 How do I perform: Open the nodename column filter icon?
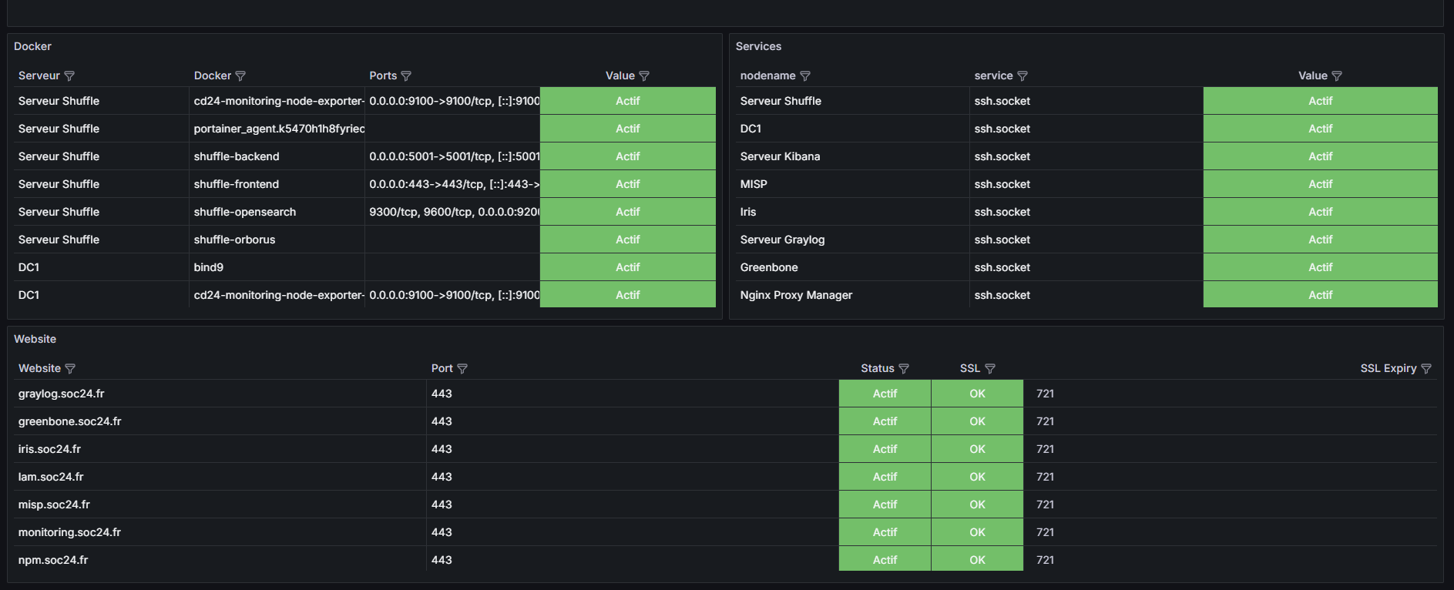click(x=805, y=75)
